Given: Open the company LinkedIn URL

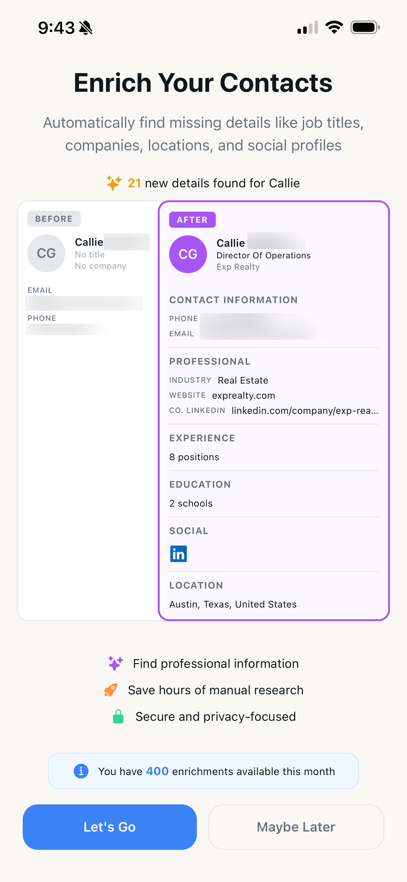Looking at the screenshot, I should coord(305,410).
